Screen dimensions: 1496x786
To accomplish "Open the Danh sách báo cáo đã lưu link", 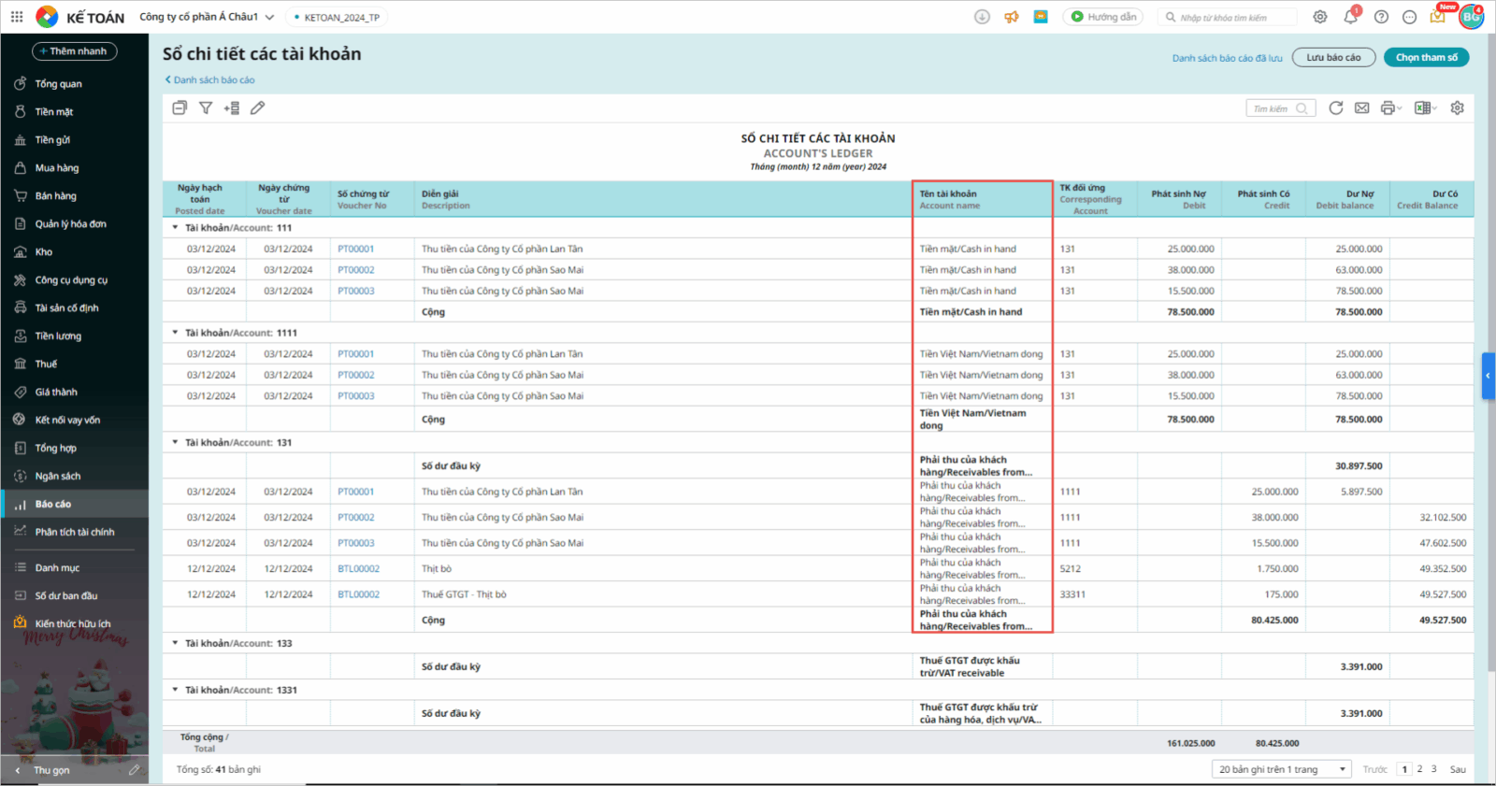I will pyautogui.click(x=1227, y=58).
